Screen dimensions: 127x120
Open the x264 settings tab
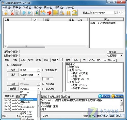(84, 60)
